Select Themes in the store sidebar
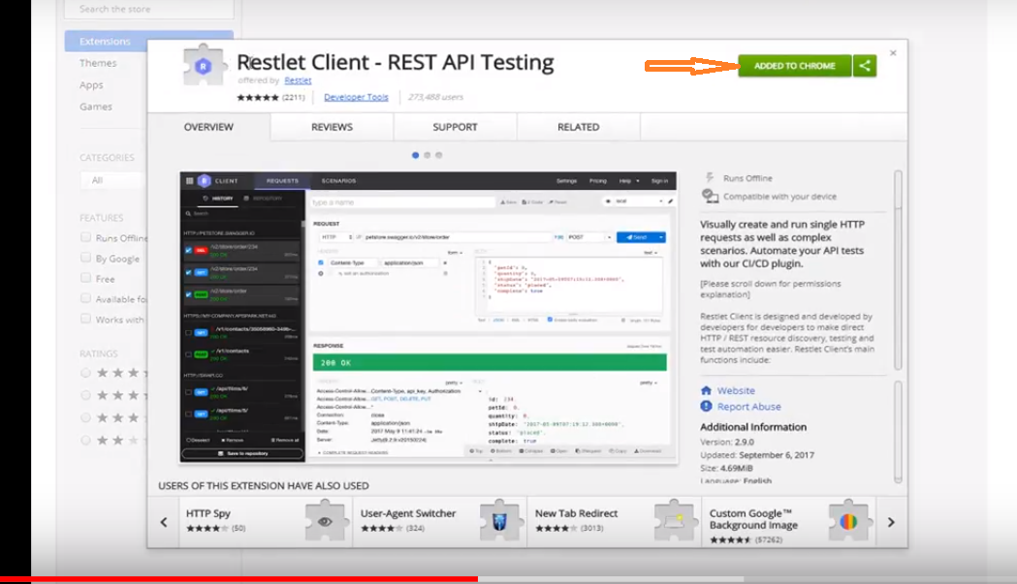The height and width of the screenshot is (584, 1017). coord(98,63)
